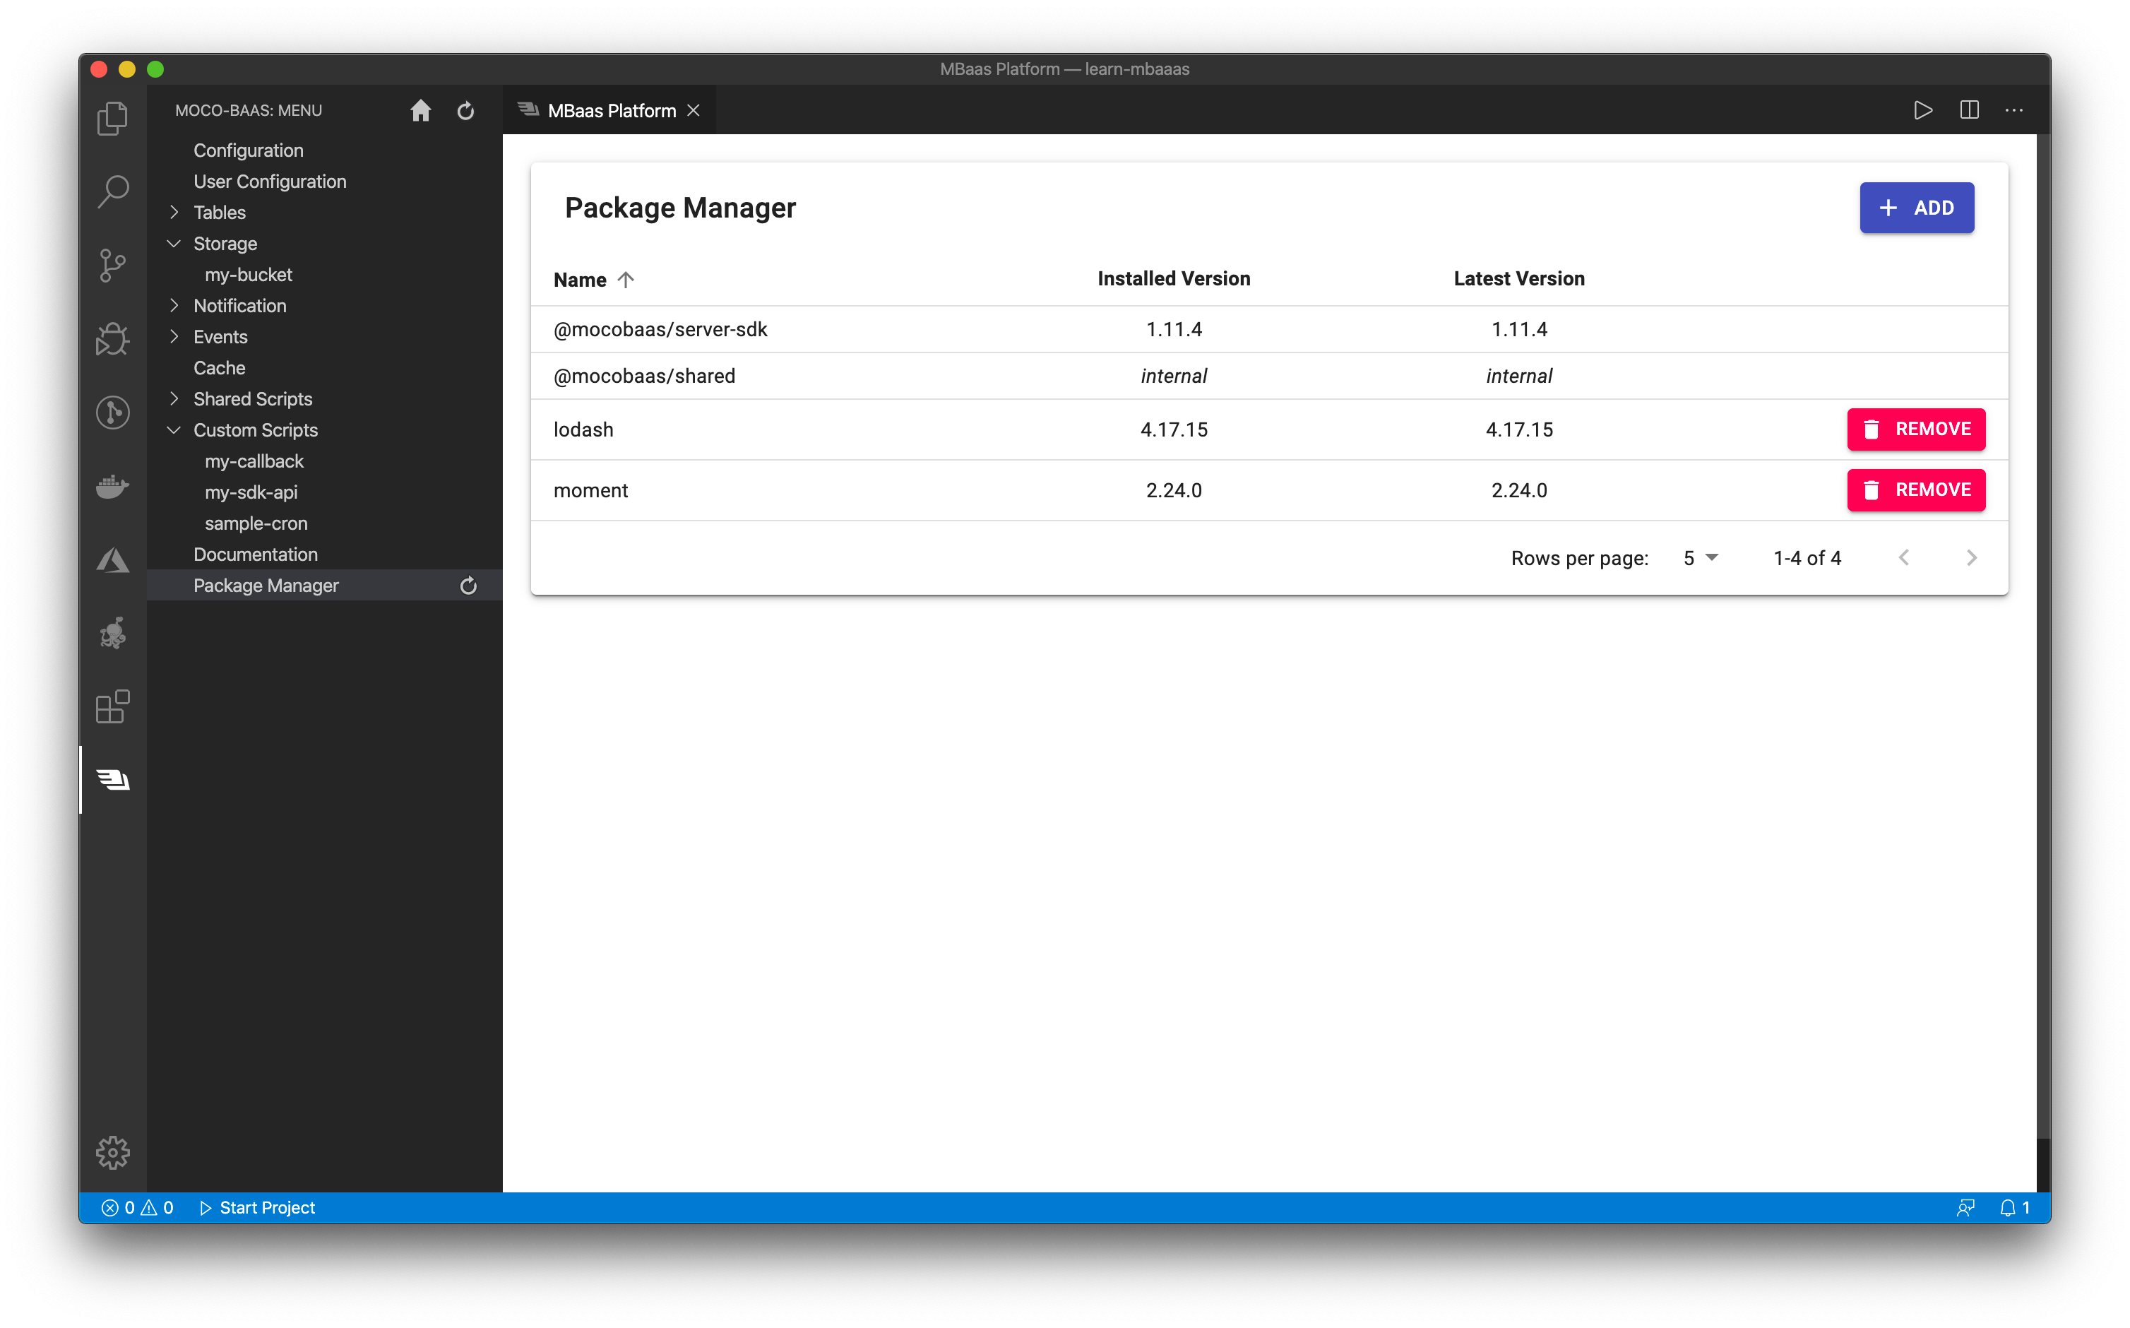Open the Azure activity bar icon

[x=112, y=559]
